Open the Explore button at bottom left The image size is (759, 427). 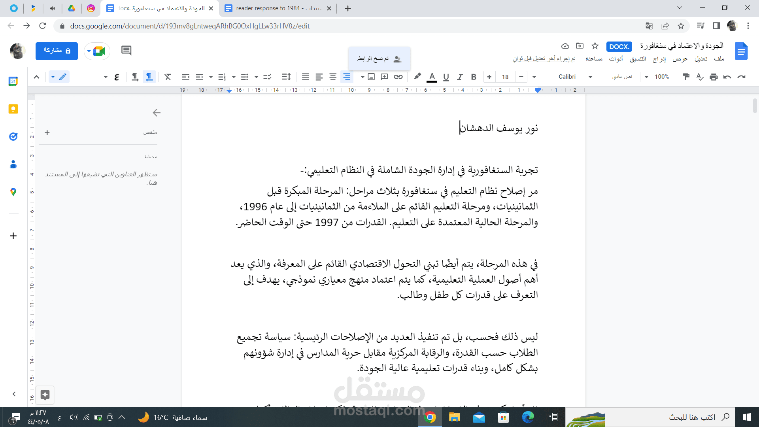45,395
